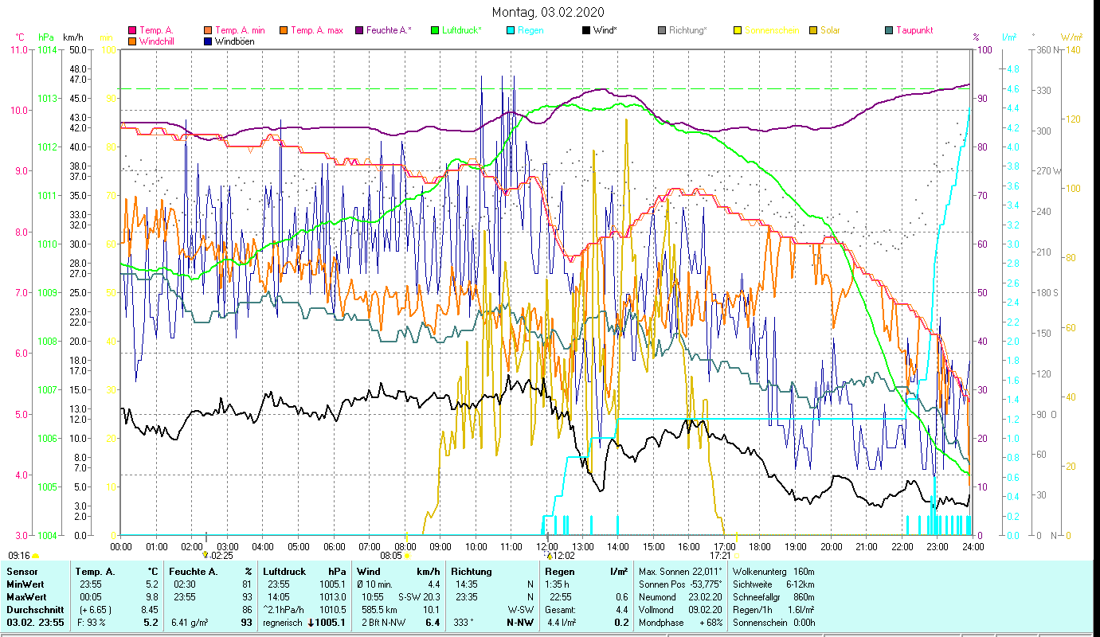Click the pink Temp. A. legend swatch

pos(132,31)
